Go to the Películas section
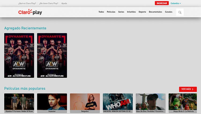This screenshot has height=114, width=201. 111,12
